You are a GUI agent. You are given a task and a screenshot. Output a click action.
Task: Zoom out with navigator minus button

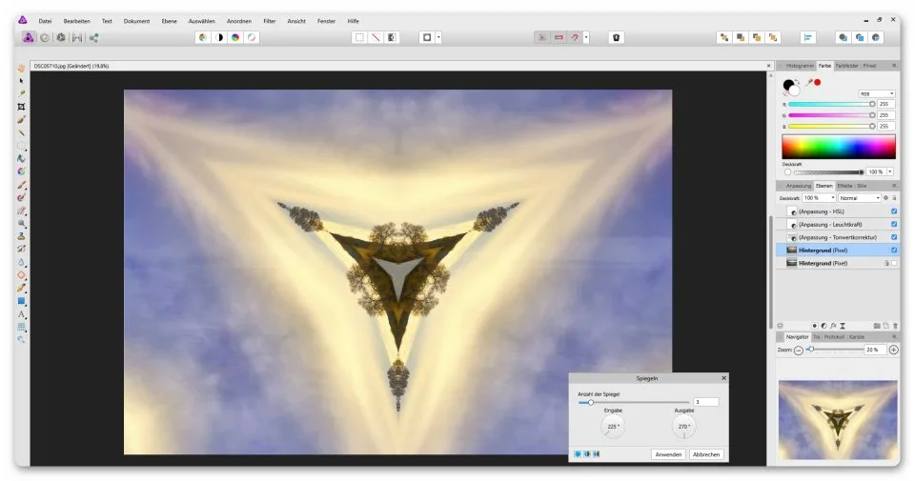click(x=799, y=350)
